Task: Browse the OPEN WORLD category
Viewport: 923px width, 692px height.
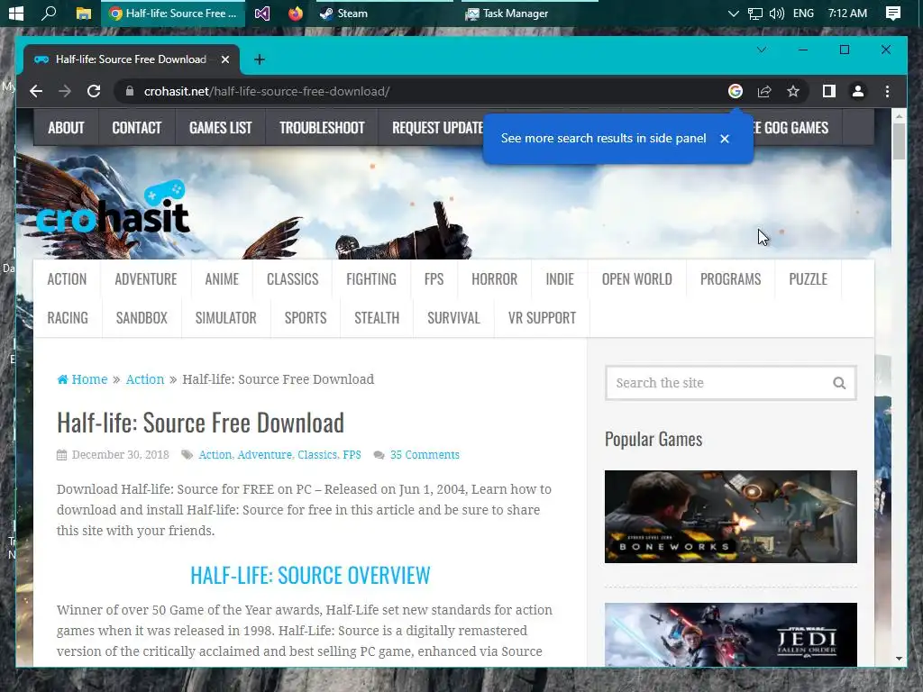Action: click(637, 279)
